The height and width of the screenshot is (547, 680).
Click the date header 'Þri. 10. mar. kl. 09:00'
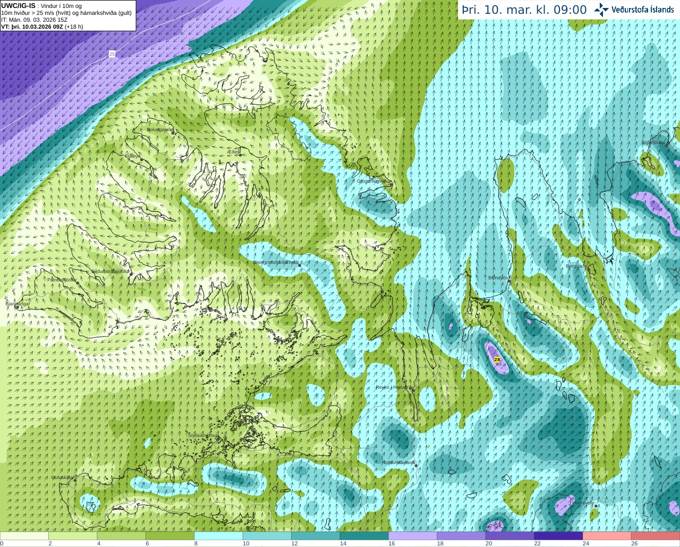pyautogui.click(x=524, y=10)
